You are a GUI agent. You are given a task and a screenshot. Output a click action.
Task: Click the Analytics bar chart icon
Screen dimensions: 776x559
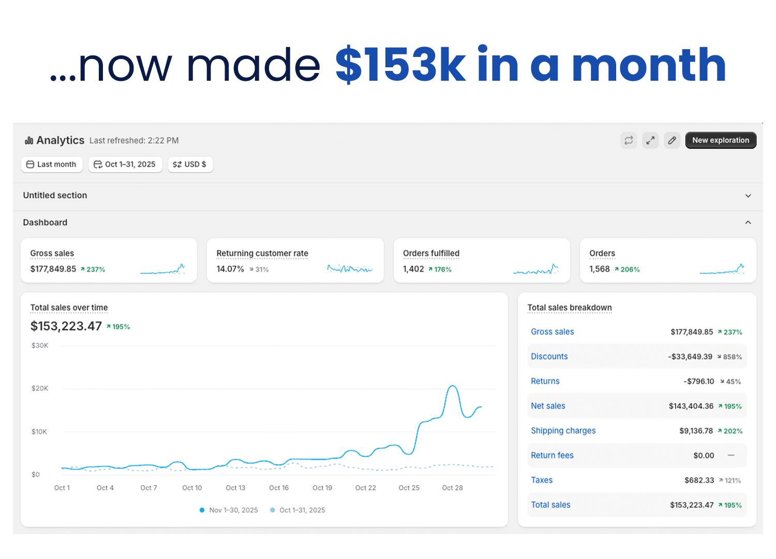pyautogui.click(x=29, y=141)
